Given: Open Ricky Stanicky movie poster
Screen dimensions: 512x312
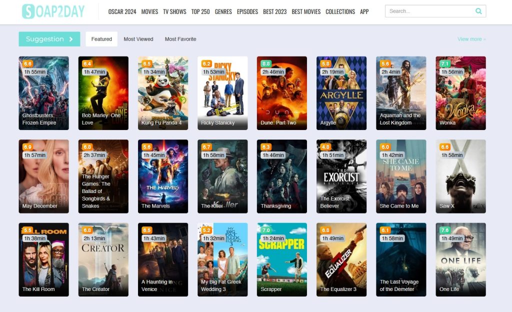Looking at the screenshot, I should pyautogui.click(x=222, y=93).
